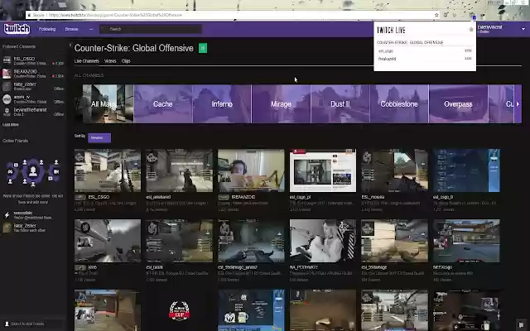Switch to the Clips tab
This screenshot has height=331, width=530.
click(126, 61)
